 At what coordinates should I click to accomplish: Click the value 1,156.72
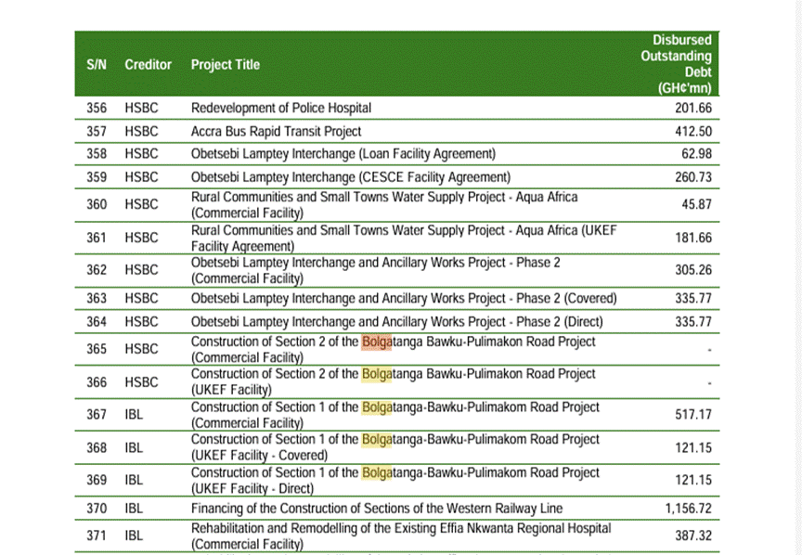pos(689,509)
